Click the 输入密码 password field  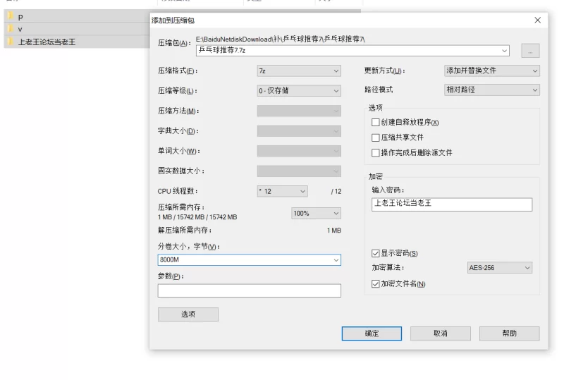tap(452, 204)
